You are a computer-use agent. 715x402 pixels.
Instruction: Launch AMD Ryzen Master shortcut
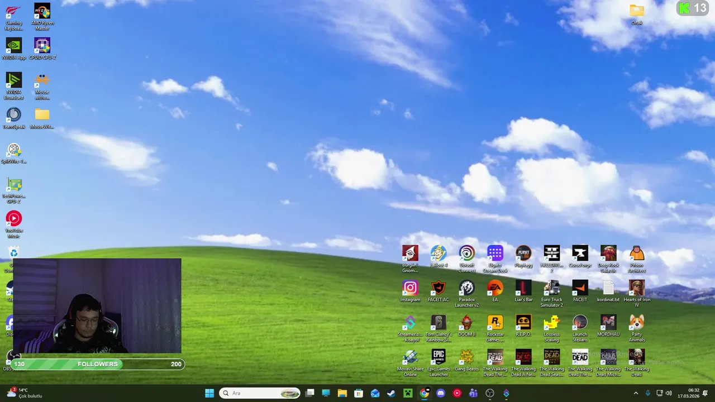pos(42,17)
